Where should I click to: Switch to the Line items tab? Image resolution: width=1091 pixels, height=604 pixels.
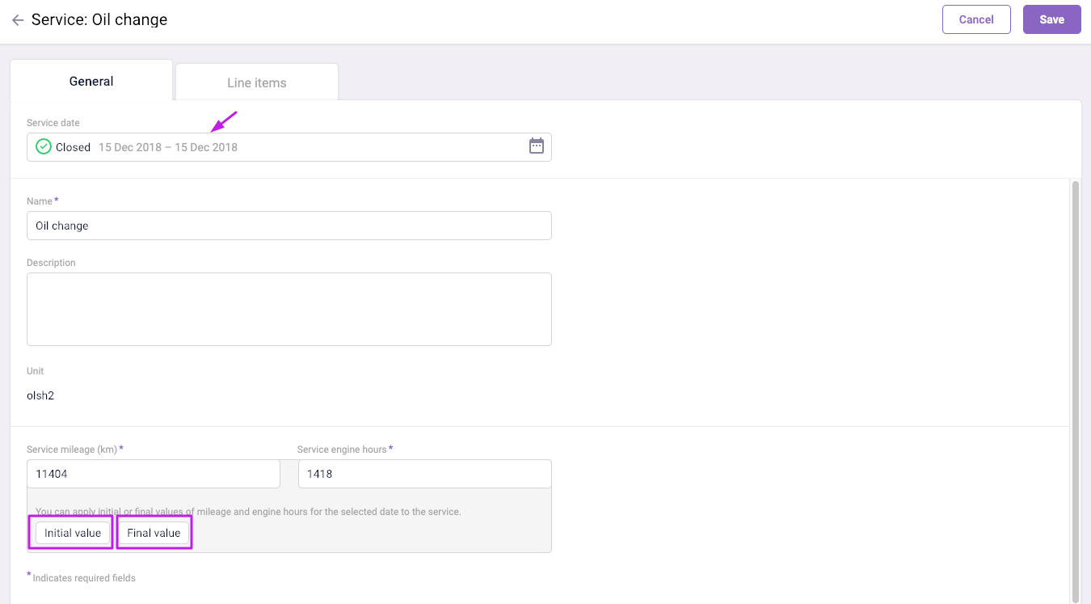coord(256,82)
